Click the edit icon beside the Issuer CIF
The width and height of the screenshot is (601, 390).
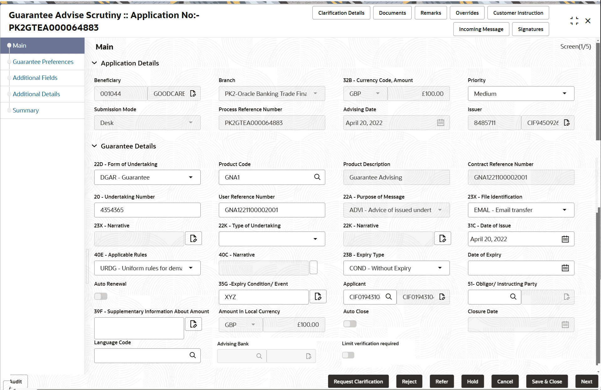tap(567, 122)
